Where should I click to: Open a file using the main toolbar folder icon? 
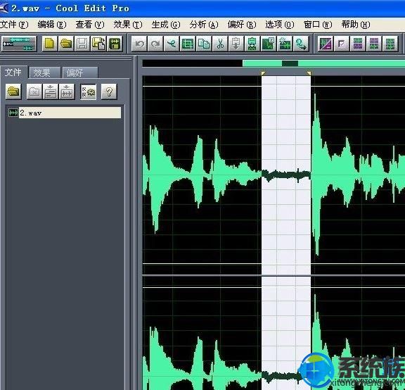point(66,44)
